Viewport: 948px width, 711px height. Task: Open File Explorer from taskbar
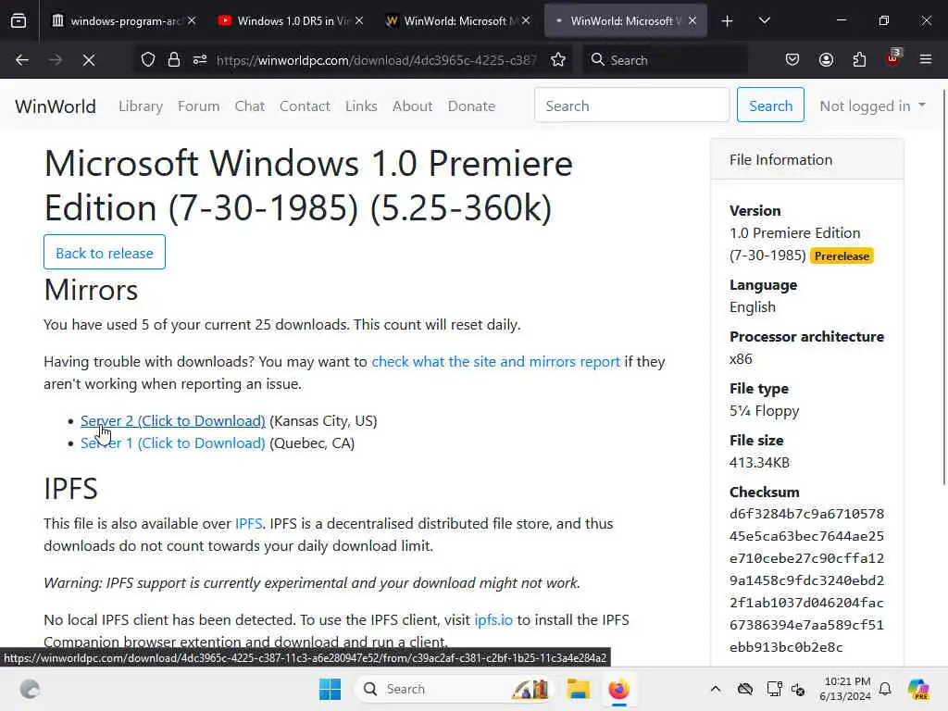tap(578, 689)
